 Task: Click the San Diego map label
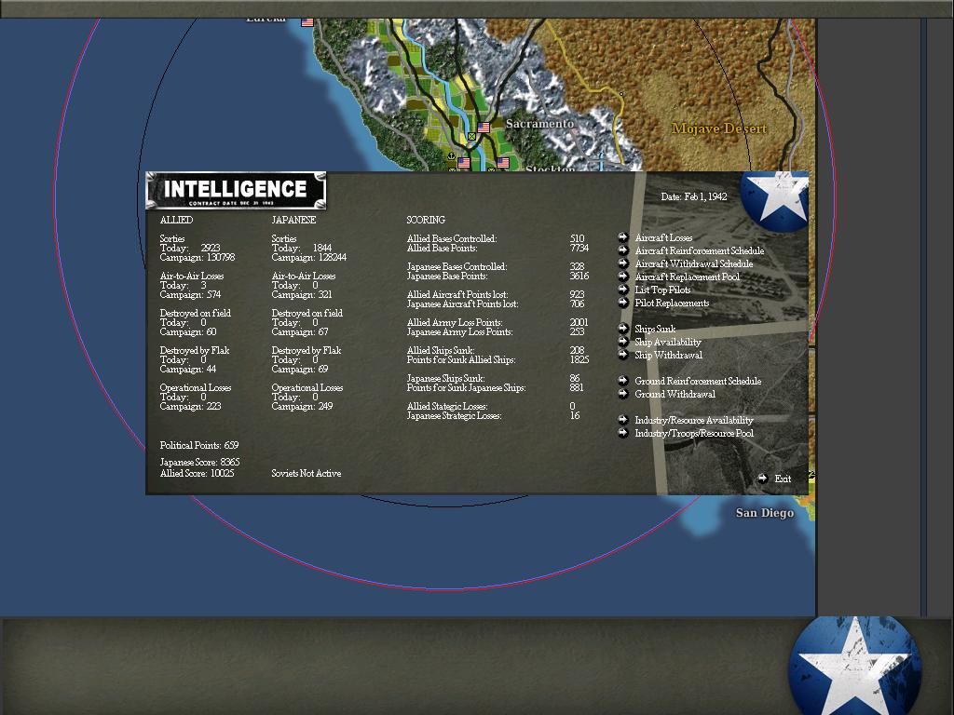coord(765,513)
